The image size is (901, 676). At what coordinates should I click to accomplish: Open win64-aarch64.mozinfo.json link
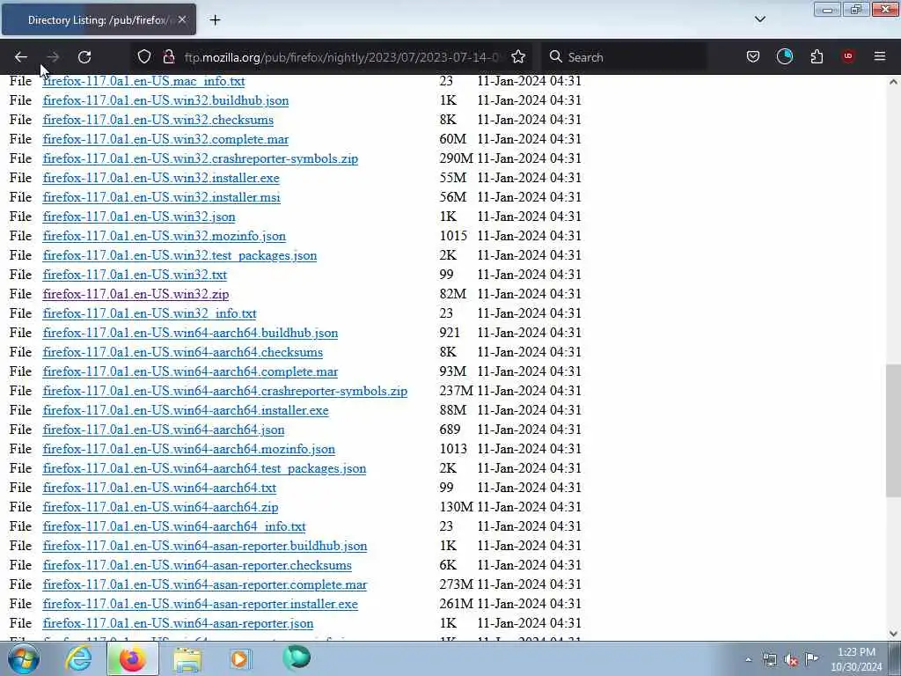click(x=188, y=449)
